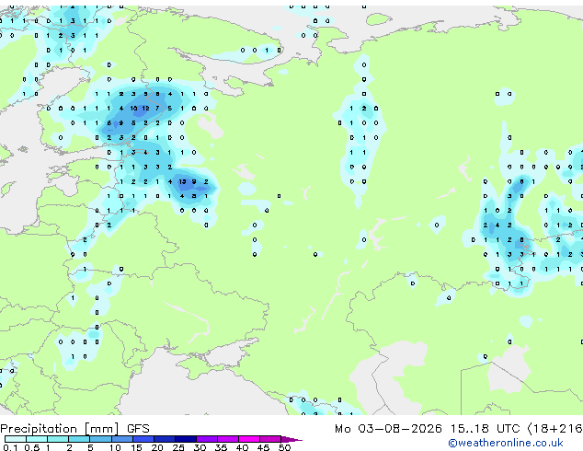Click the 30 legend scale label
The width and height of the screenshot is (583, 451).
(x=200, y=447)
